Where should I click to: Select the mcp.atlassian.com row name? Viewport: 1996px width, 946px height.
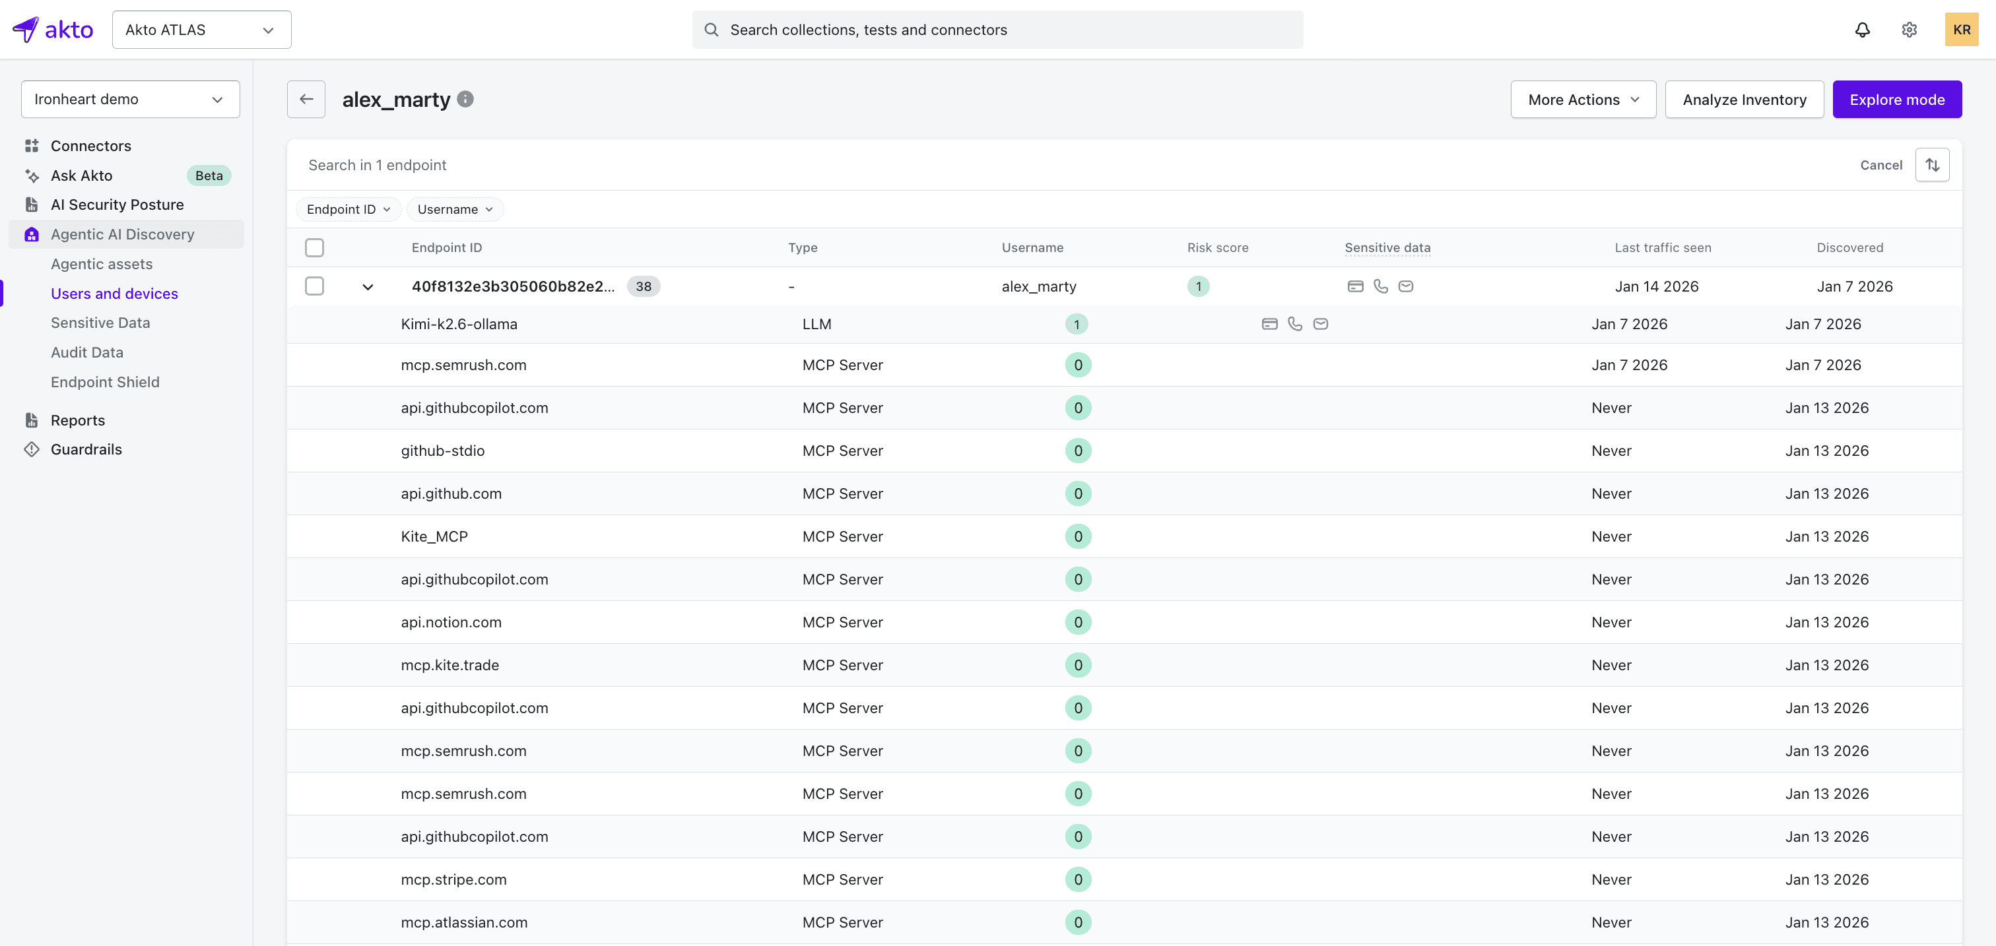(464, 922)
